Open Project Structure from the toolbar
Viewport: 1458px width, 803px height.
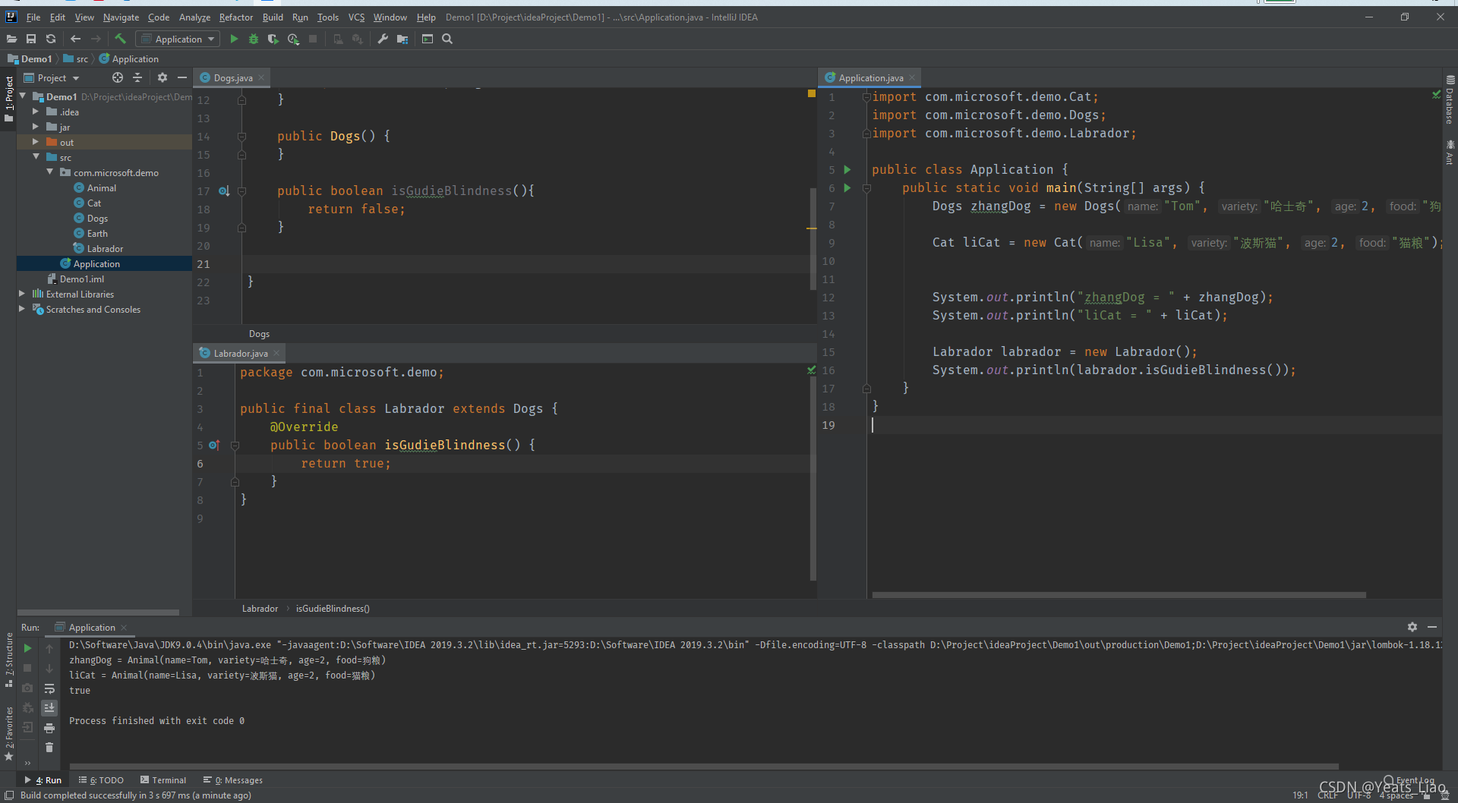(402, 39)
